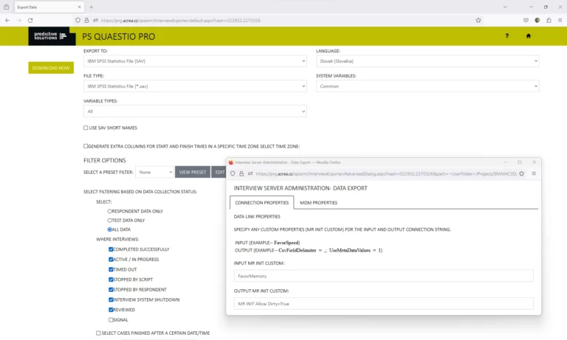Bookmark popup page with star icon
The height and width of the screenshot is (340, 567).
click(x=521, y=173)
